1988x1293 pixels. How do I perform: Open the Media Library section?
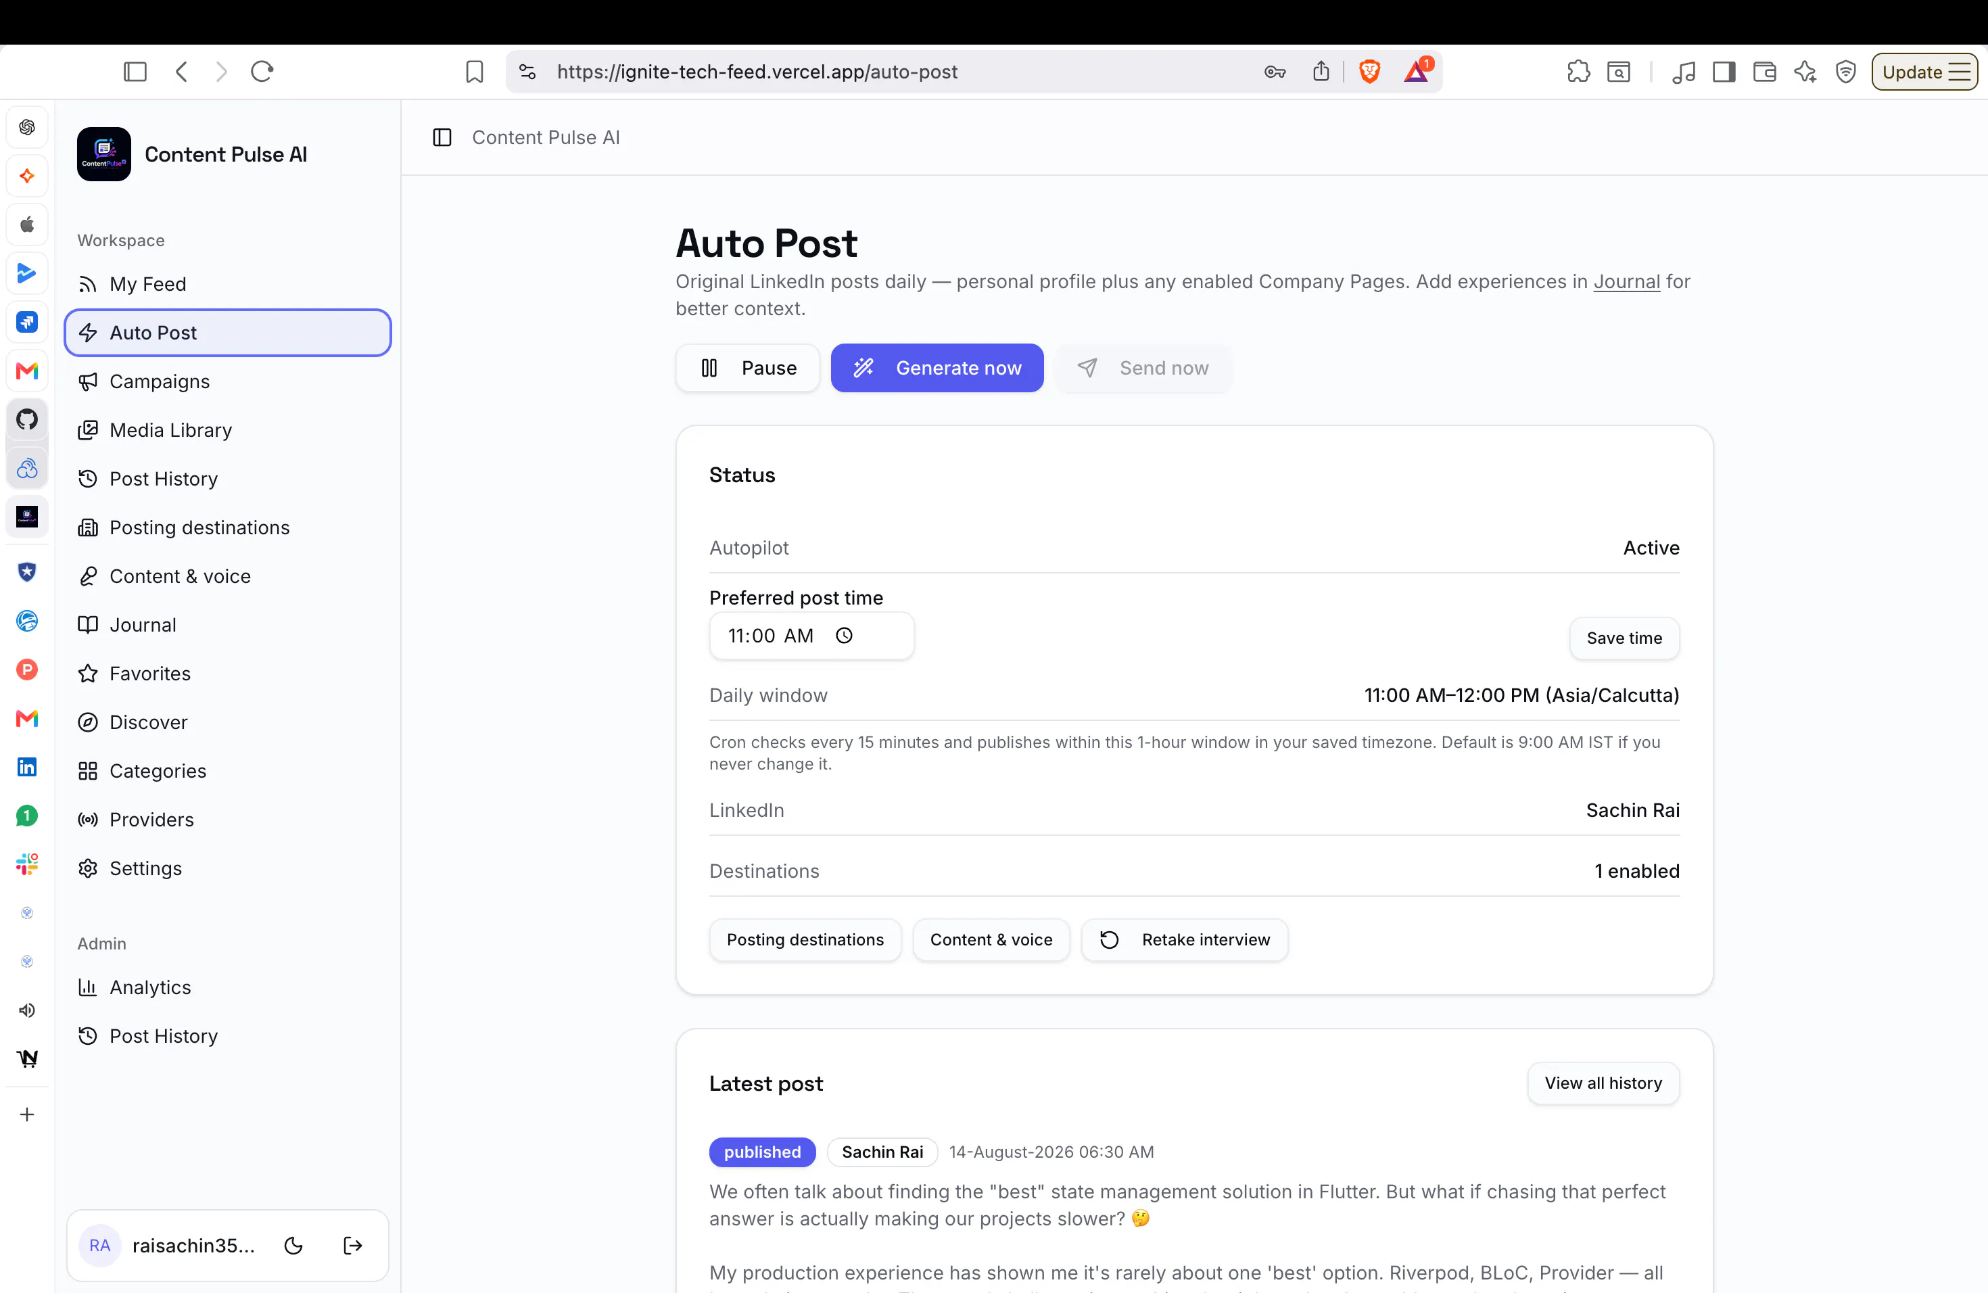(x=227, y=430)
